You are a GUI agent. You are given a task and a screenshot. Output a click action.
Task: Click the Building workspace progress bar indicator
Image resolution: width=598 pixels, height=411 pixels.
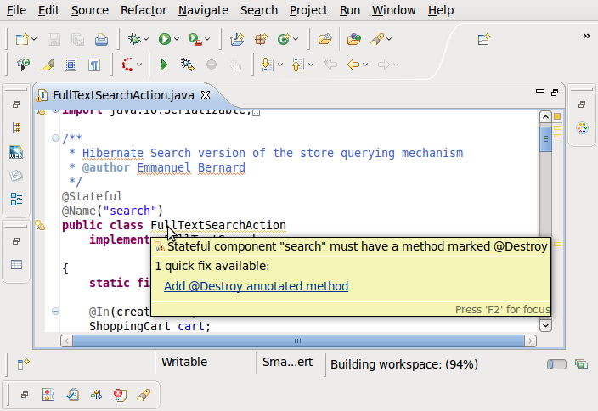tap(556, 364)
